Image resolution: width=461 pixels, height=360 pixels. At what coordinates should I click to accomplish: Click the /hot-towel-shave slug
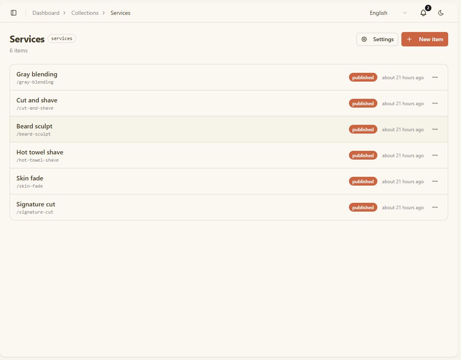click(38, 160)
